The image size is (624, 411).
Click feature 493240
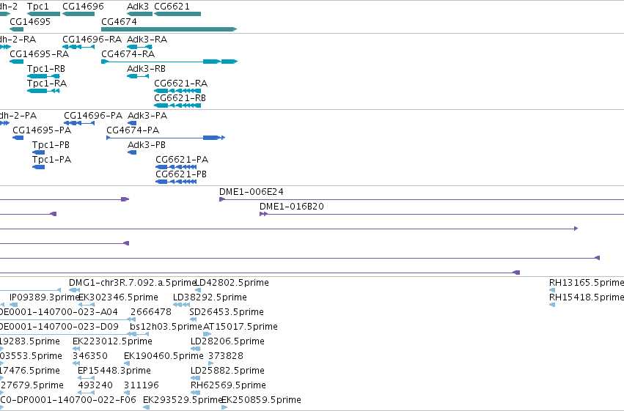click(x=95, y=386)
